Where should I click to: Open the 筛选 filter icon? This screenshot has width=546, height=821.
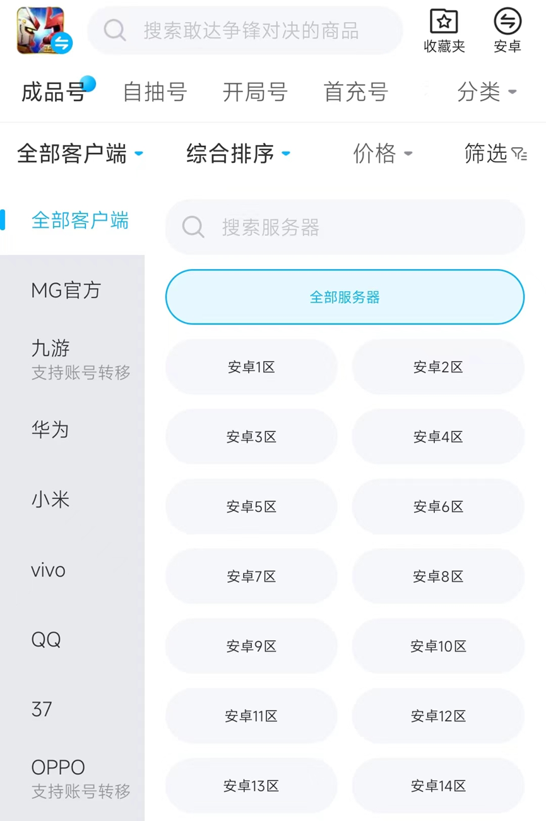click(519, 154)
